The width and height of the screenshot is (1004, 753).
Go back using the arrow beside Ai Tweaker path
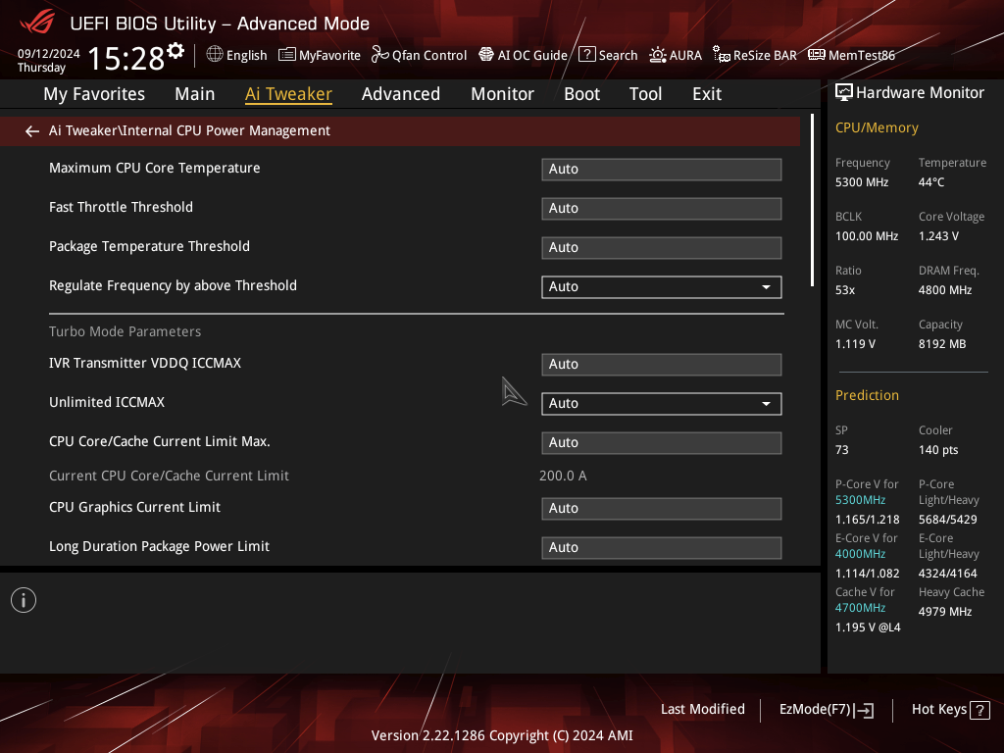pyautogui.click(x=32, y=131)
